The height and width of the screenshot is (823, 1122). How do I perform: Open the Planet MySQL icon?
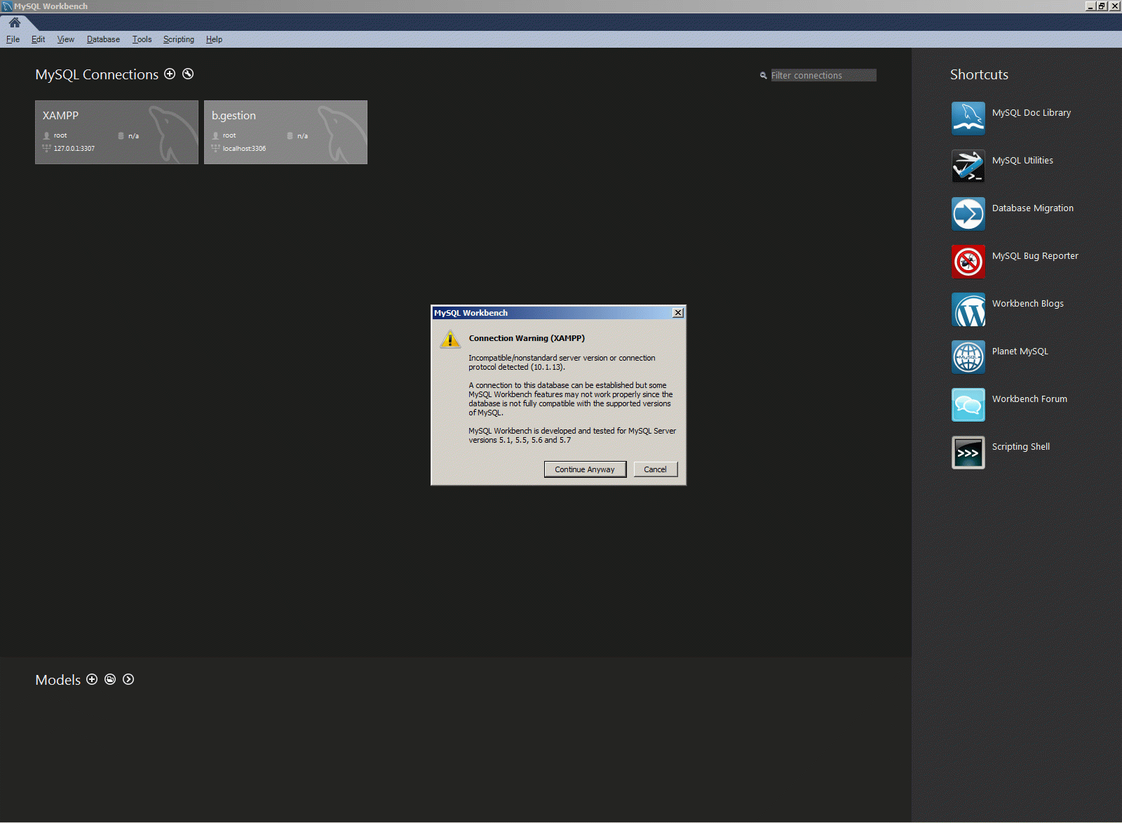968,357
